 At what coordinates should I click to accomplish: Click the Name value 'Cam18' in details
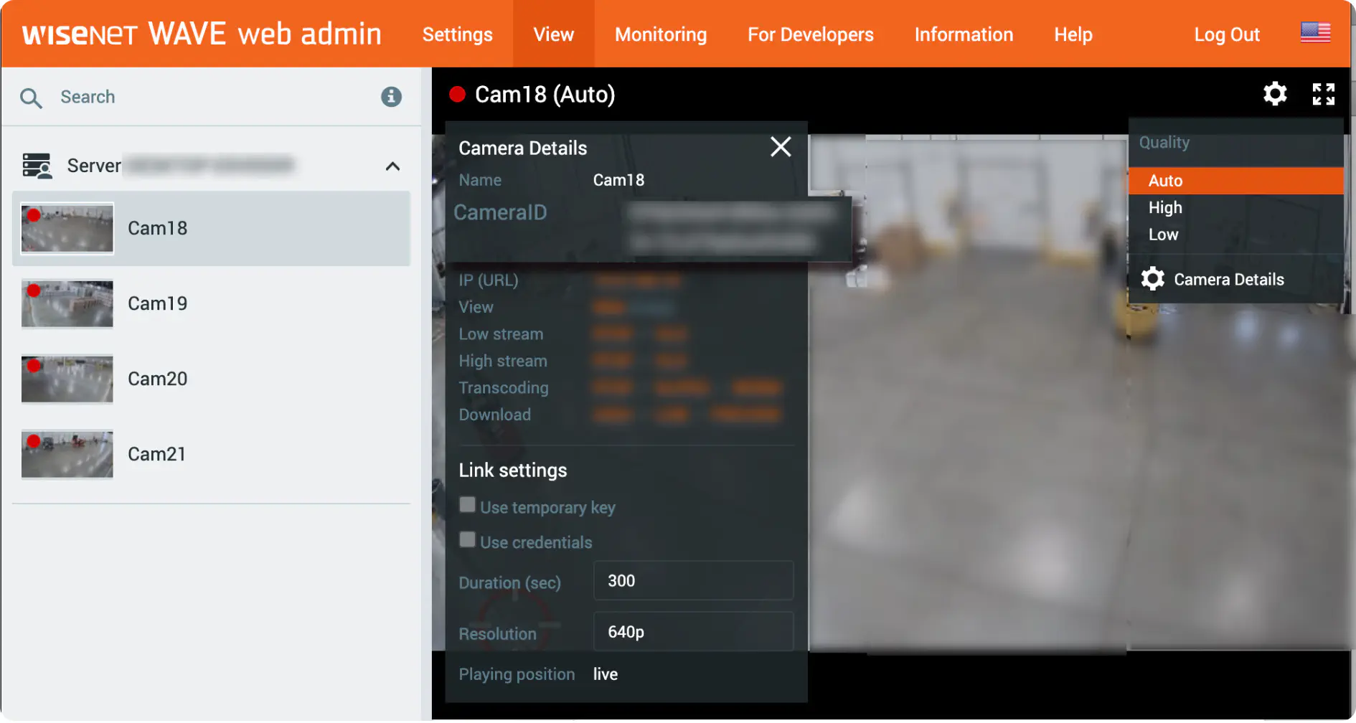(618, 180)
